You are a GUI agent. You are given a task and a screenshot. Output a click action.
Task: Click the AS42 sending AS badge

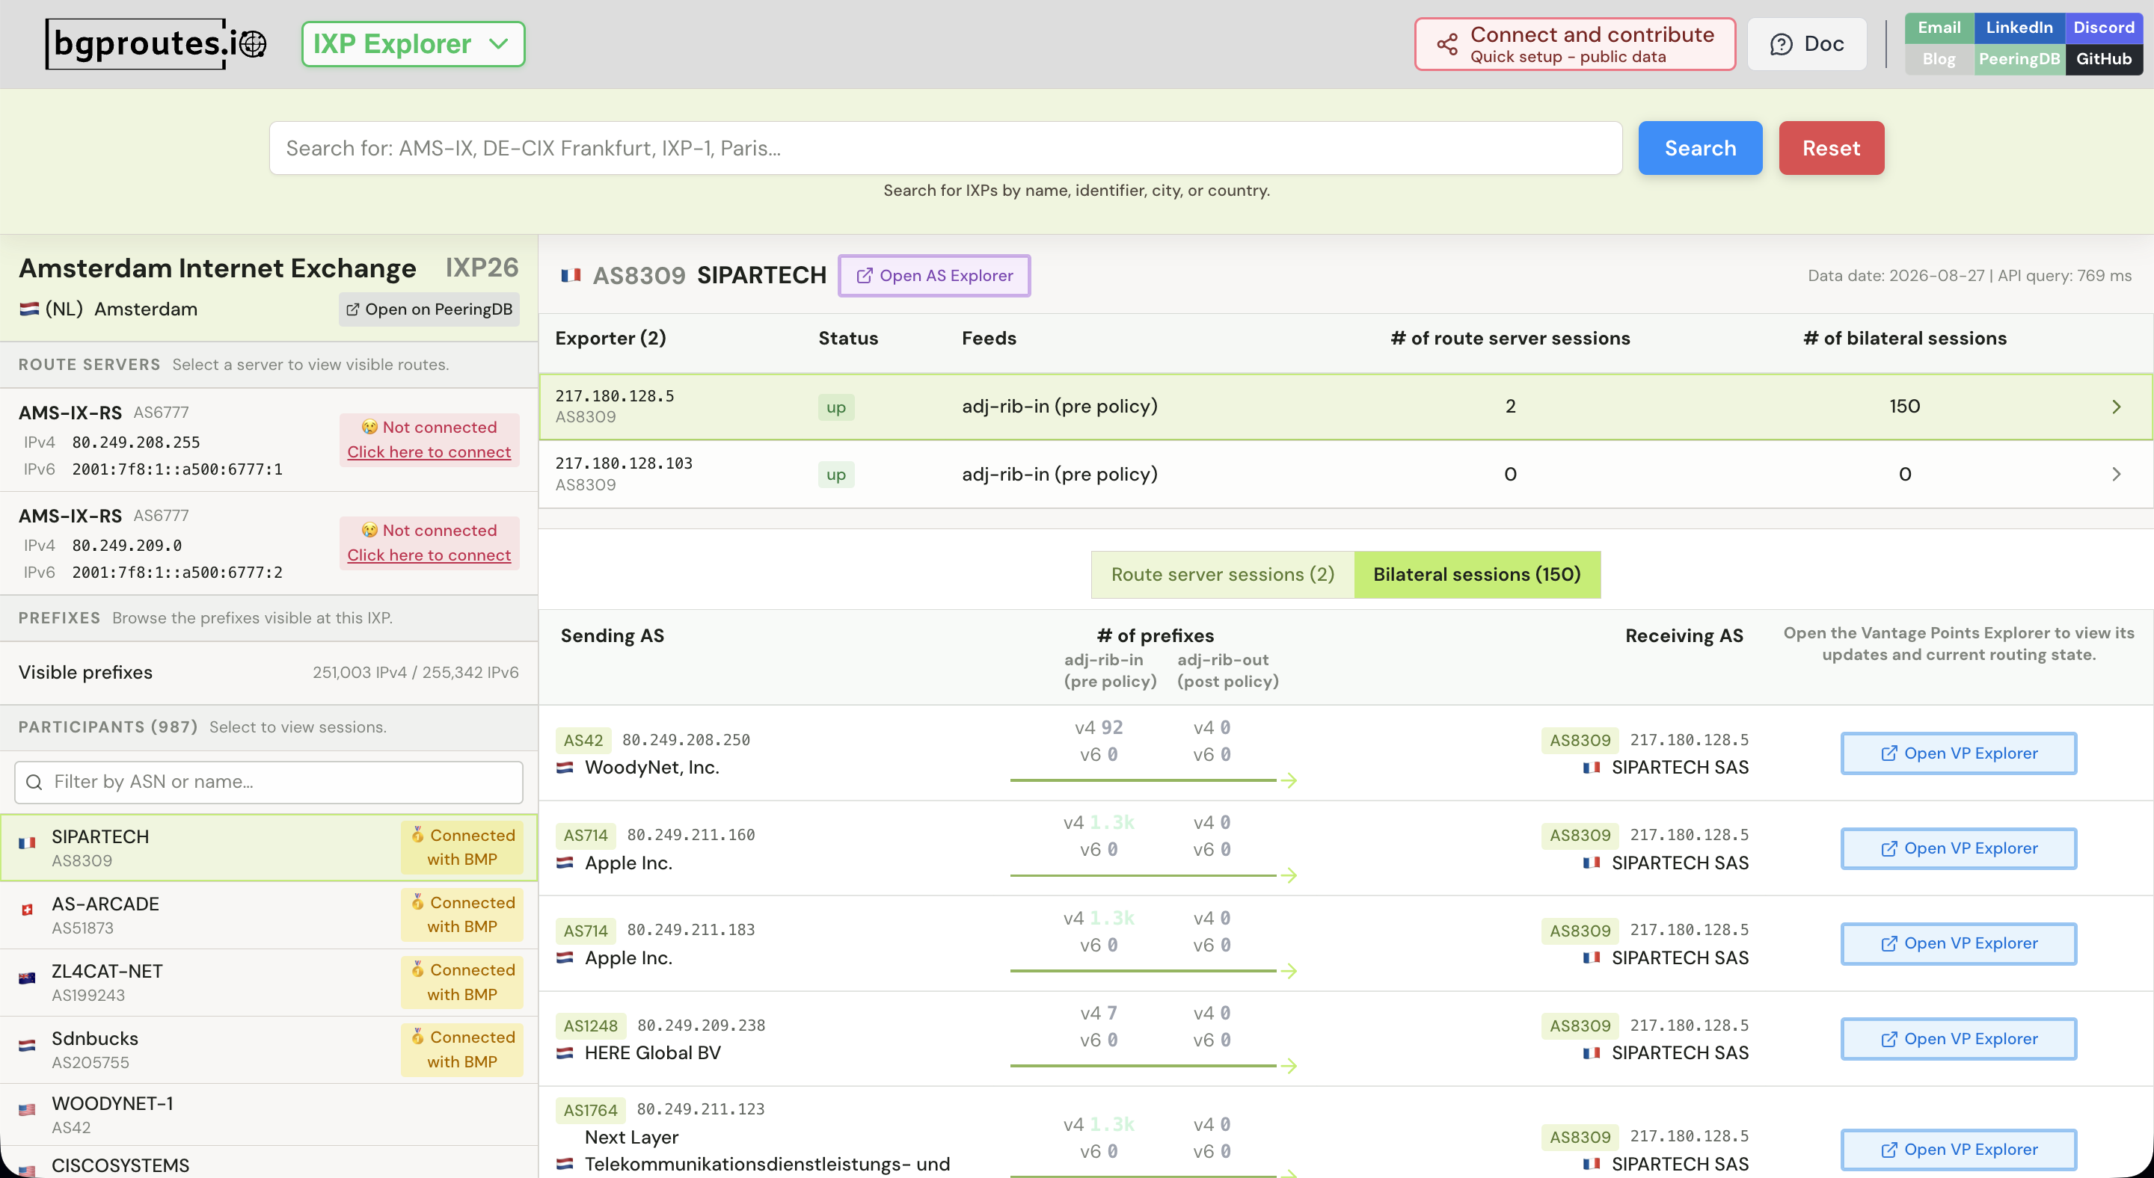[583, 740]
